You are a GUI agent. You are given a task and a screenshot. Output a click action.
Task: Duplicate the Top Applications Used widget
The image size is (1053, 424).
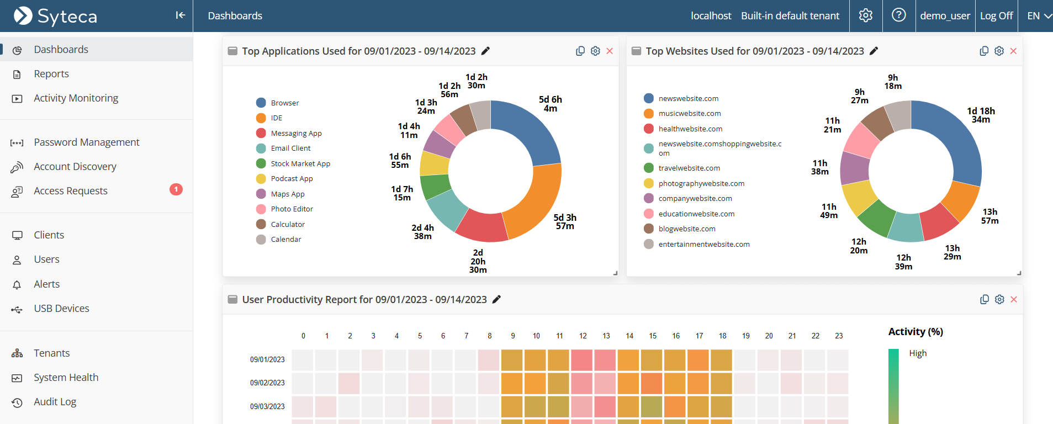pos(580,51)
